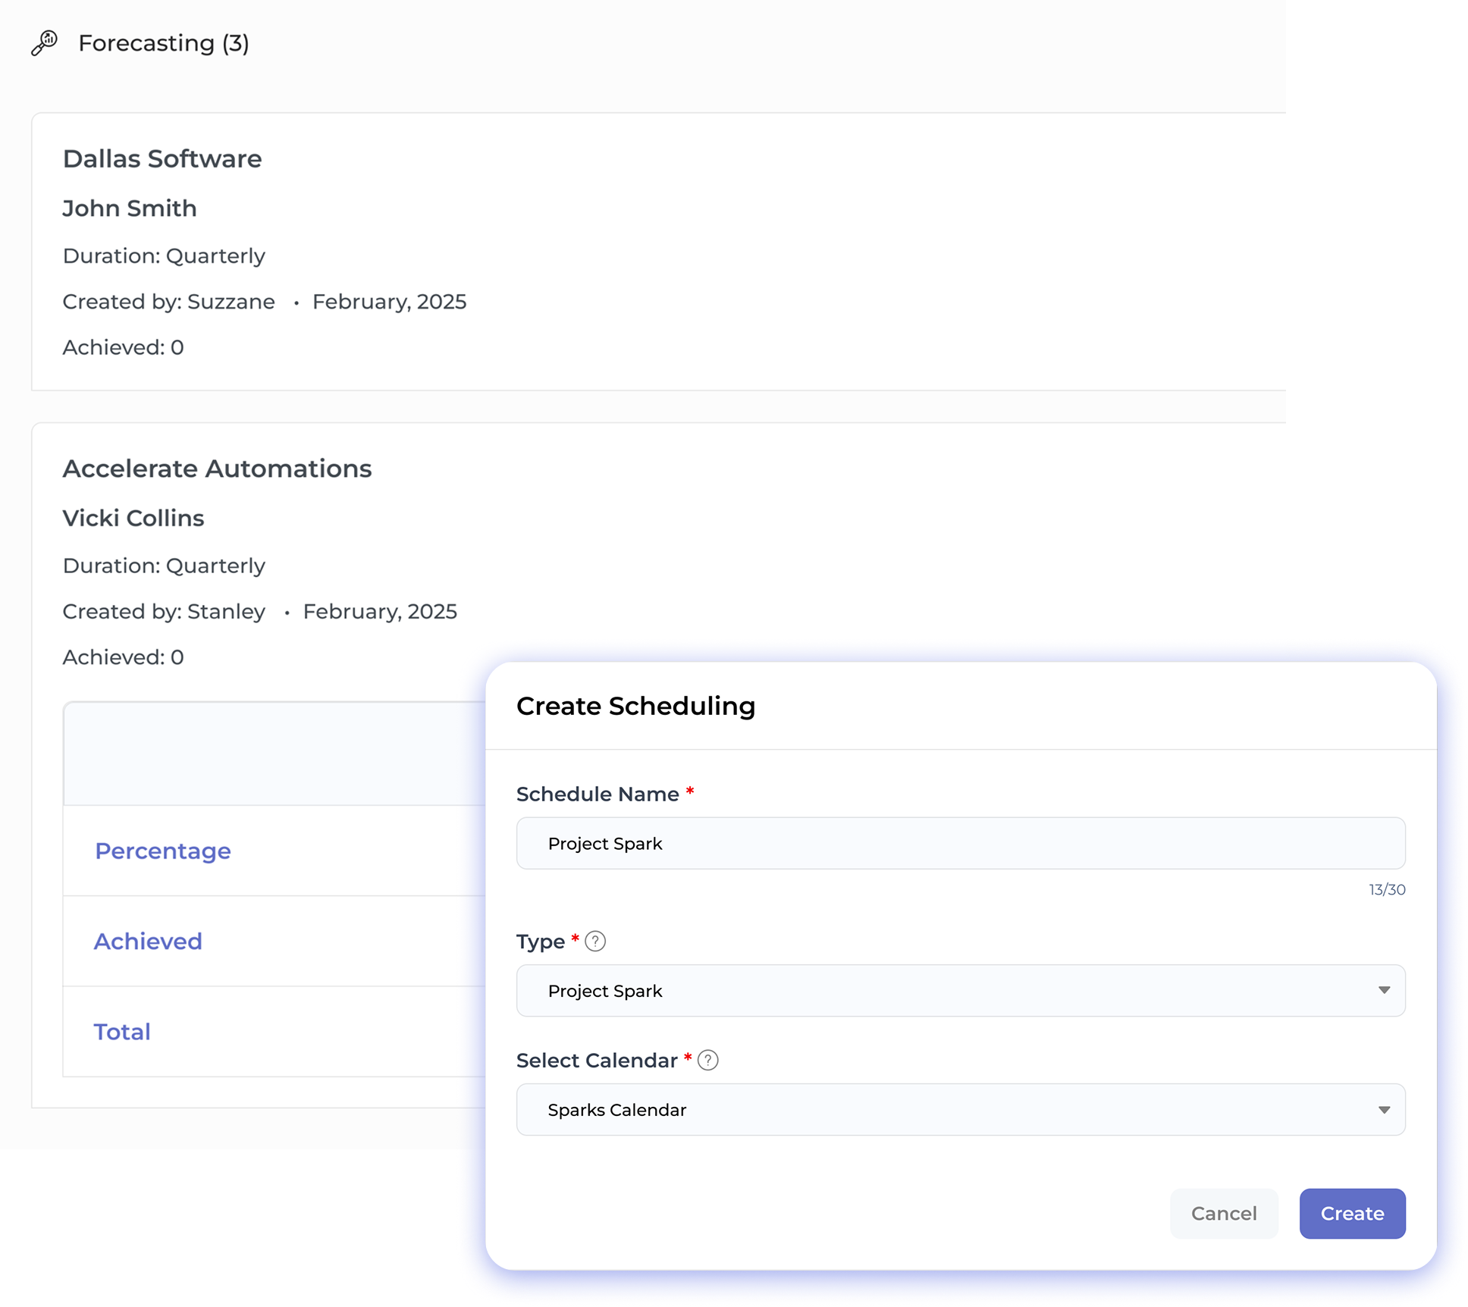
Task: Select the Total row label
Action: 122,1031
